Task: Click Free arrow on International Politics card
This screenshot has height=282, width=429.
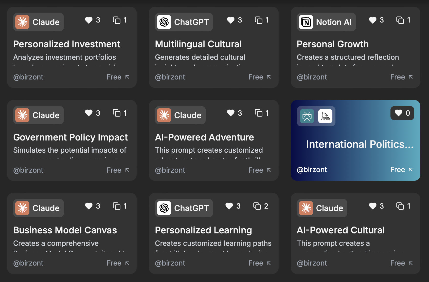Action: pyautogui.click(x=411, y=170)
